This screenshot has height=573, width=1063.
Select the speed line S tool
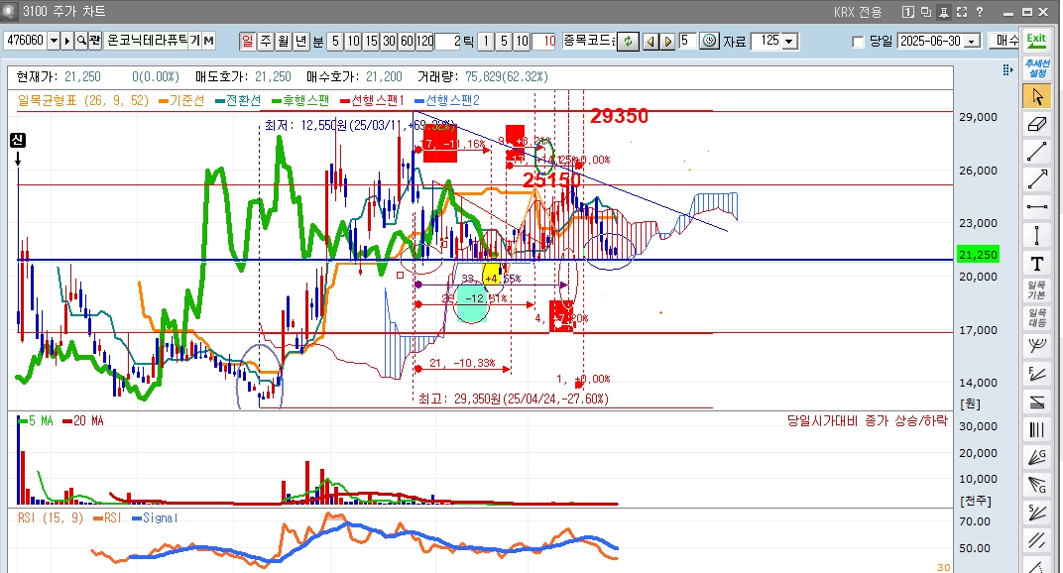1036,512
